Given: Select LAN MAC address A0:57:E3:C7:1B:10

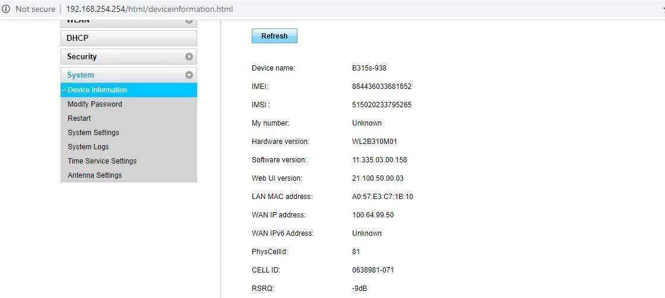Looking at the screenshot, I should point(382,197).
